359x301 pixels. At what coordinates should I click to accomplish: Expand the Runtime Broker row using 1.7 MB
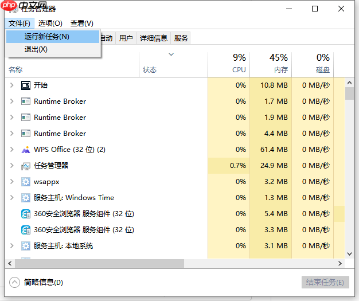[11, 101]
